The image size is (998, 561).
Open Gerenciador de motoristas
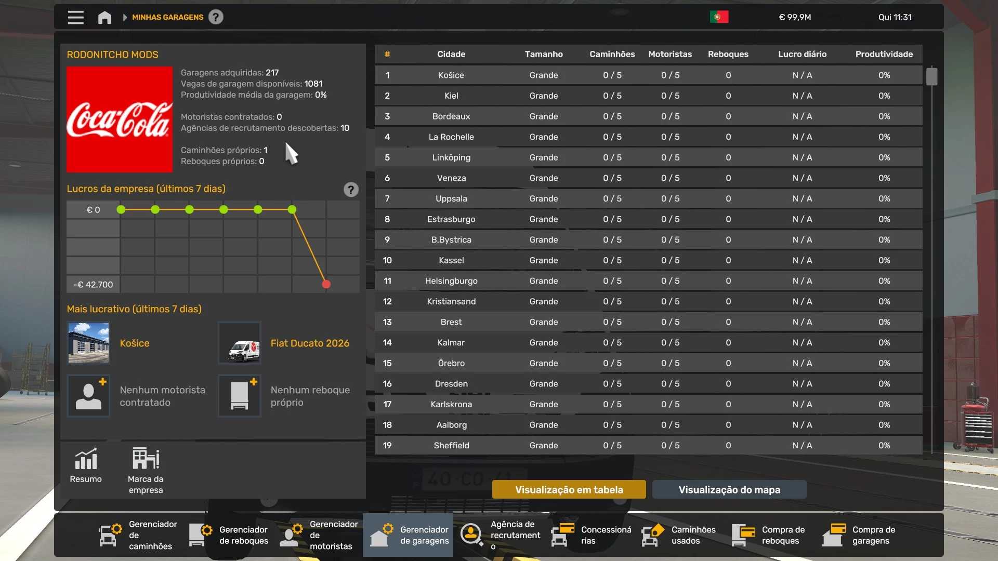click(318, 535)
